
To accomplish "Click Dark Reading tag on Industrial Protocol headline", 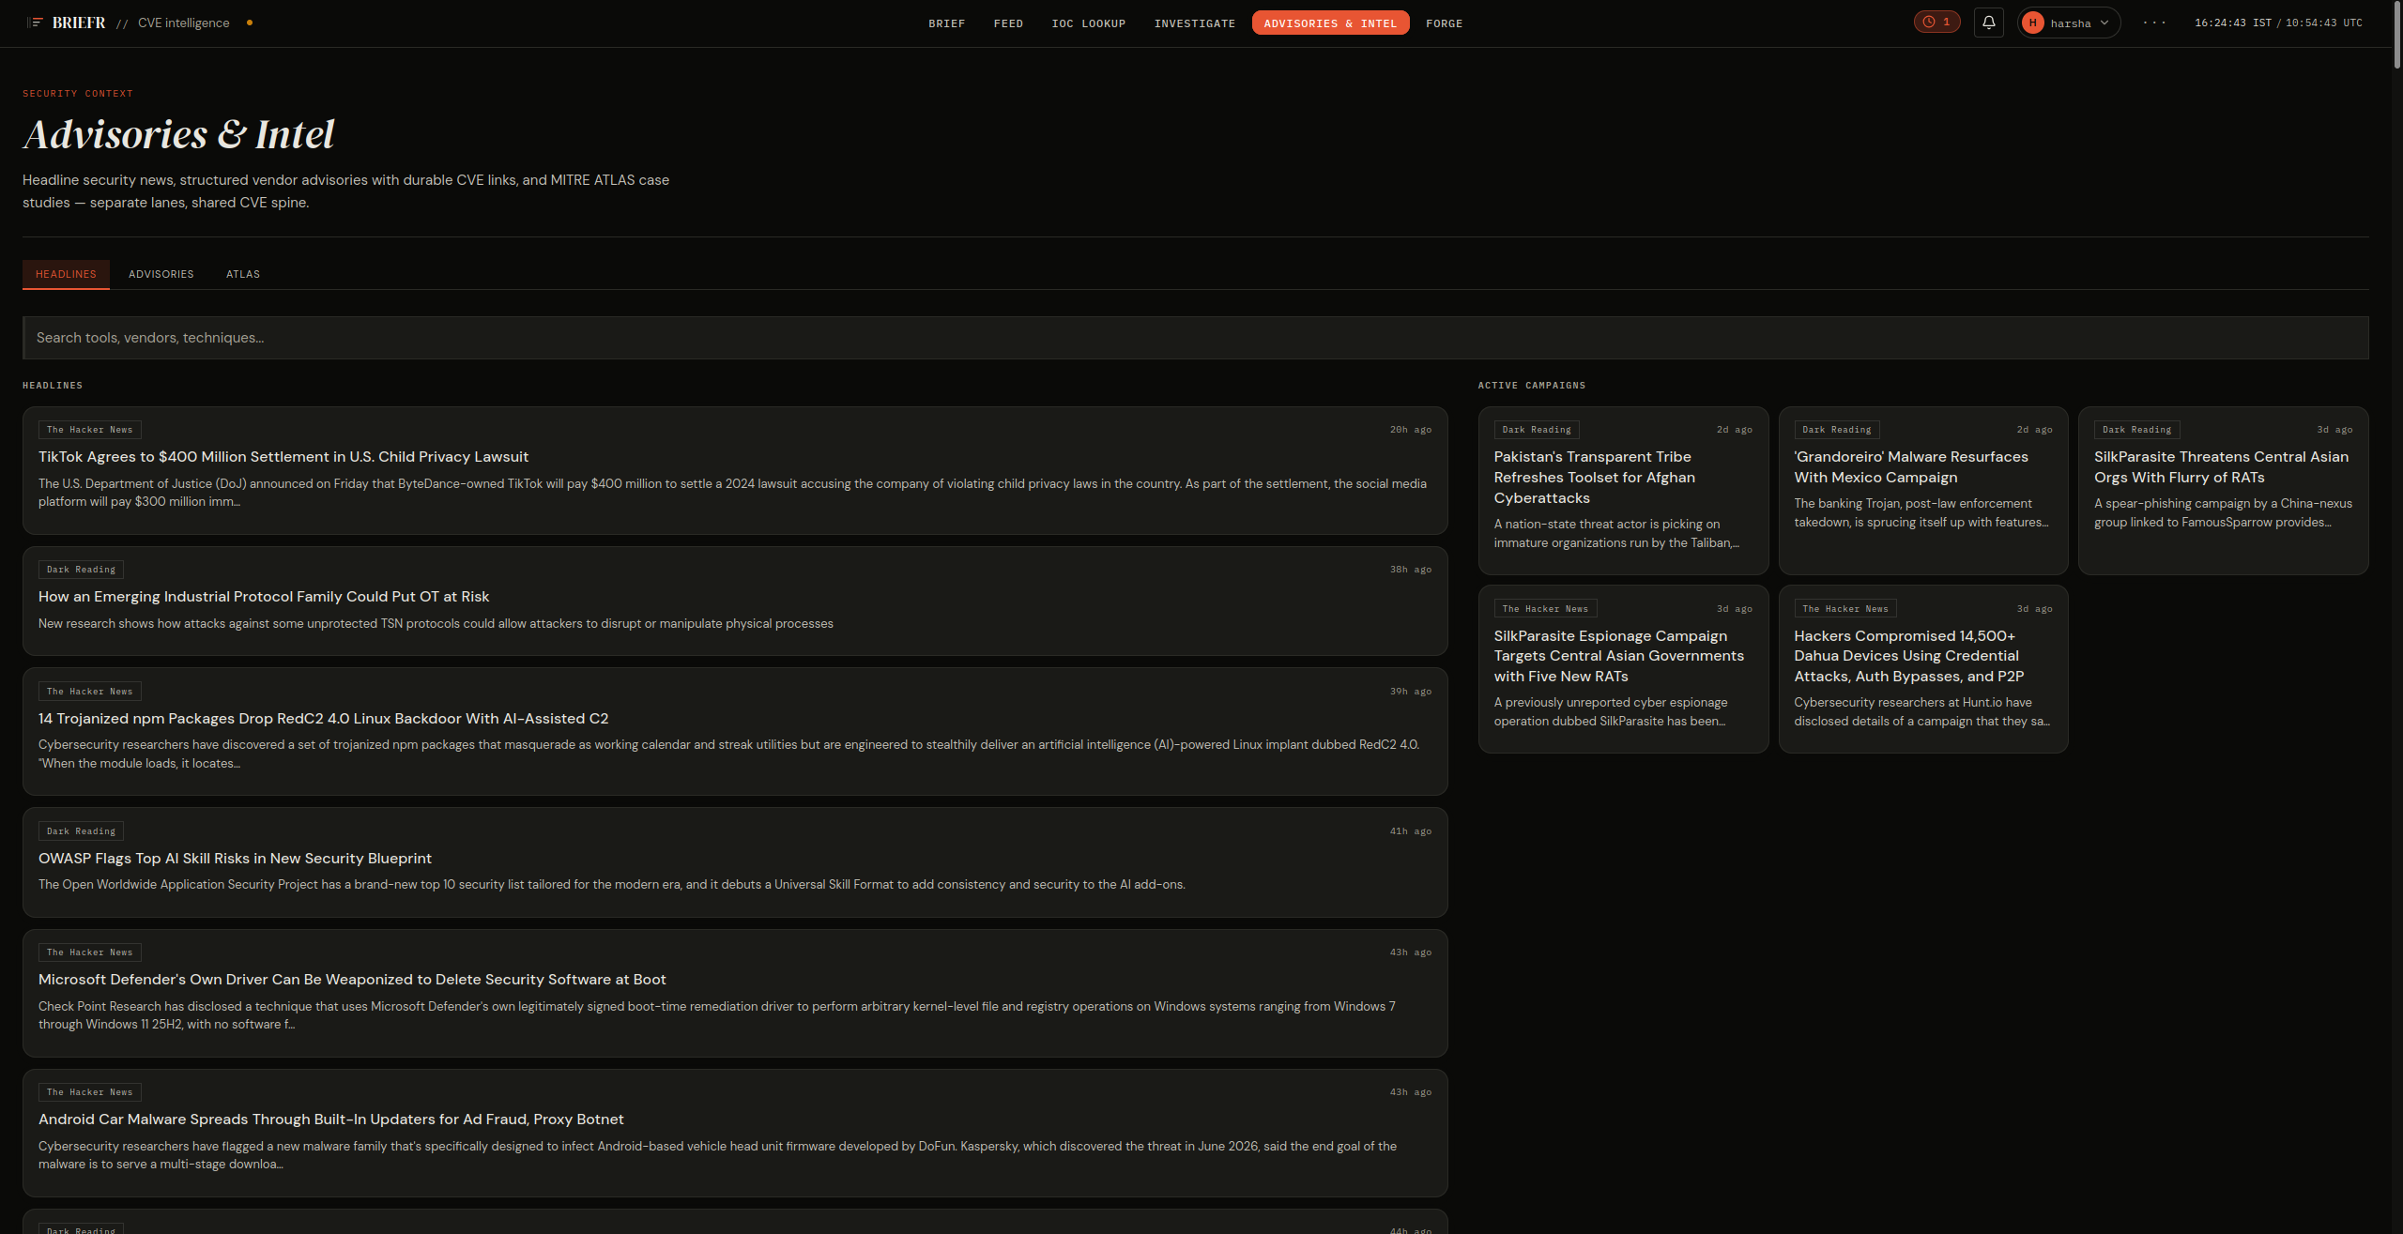I will [82, 570].
